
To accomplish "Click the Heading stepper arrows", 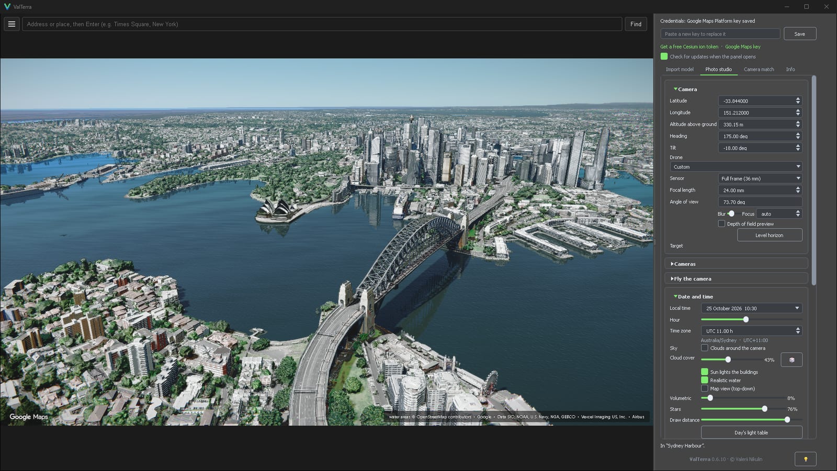I will tap(798, 136).
